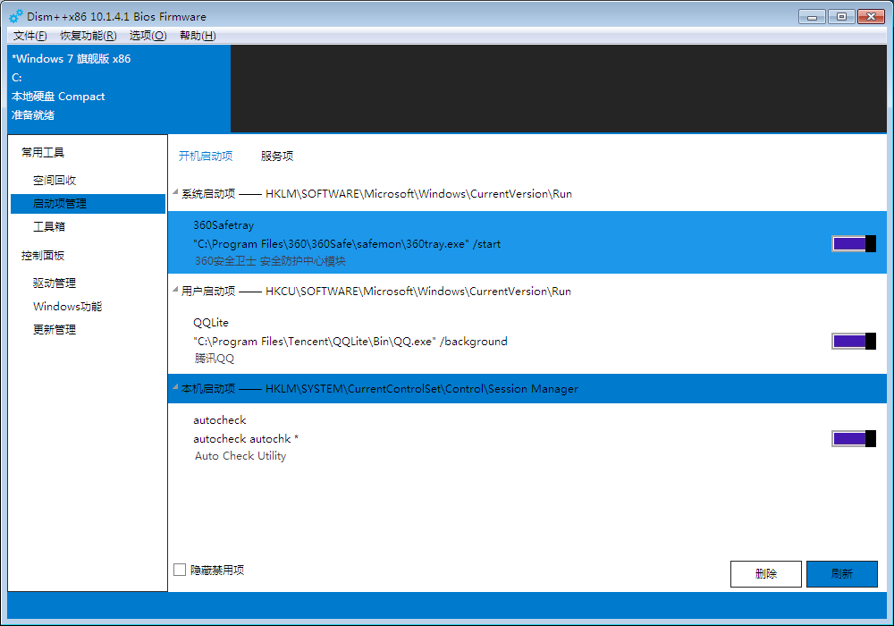Click the 腾讯QQ description text

(215, 359)
